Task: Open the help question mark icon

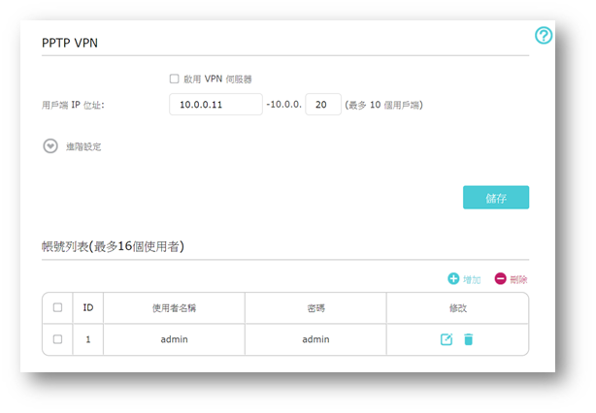Action: [x=544, y=36]
